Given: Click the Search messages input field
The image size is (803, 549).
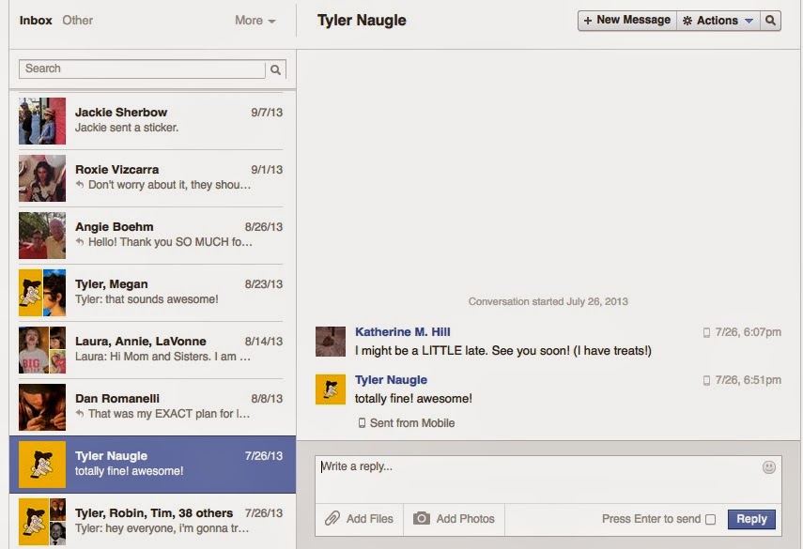Looking at the screenshot, I should [142, 69].
